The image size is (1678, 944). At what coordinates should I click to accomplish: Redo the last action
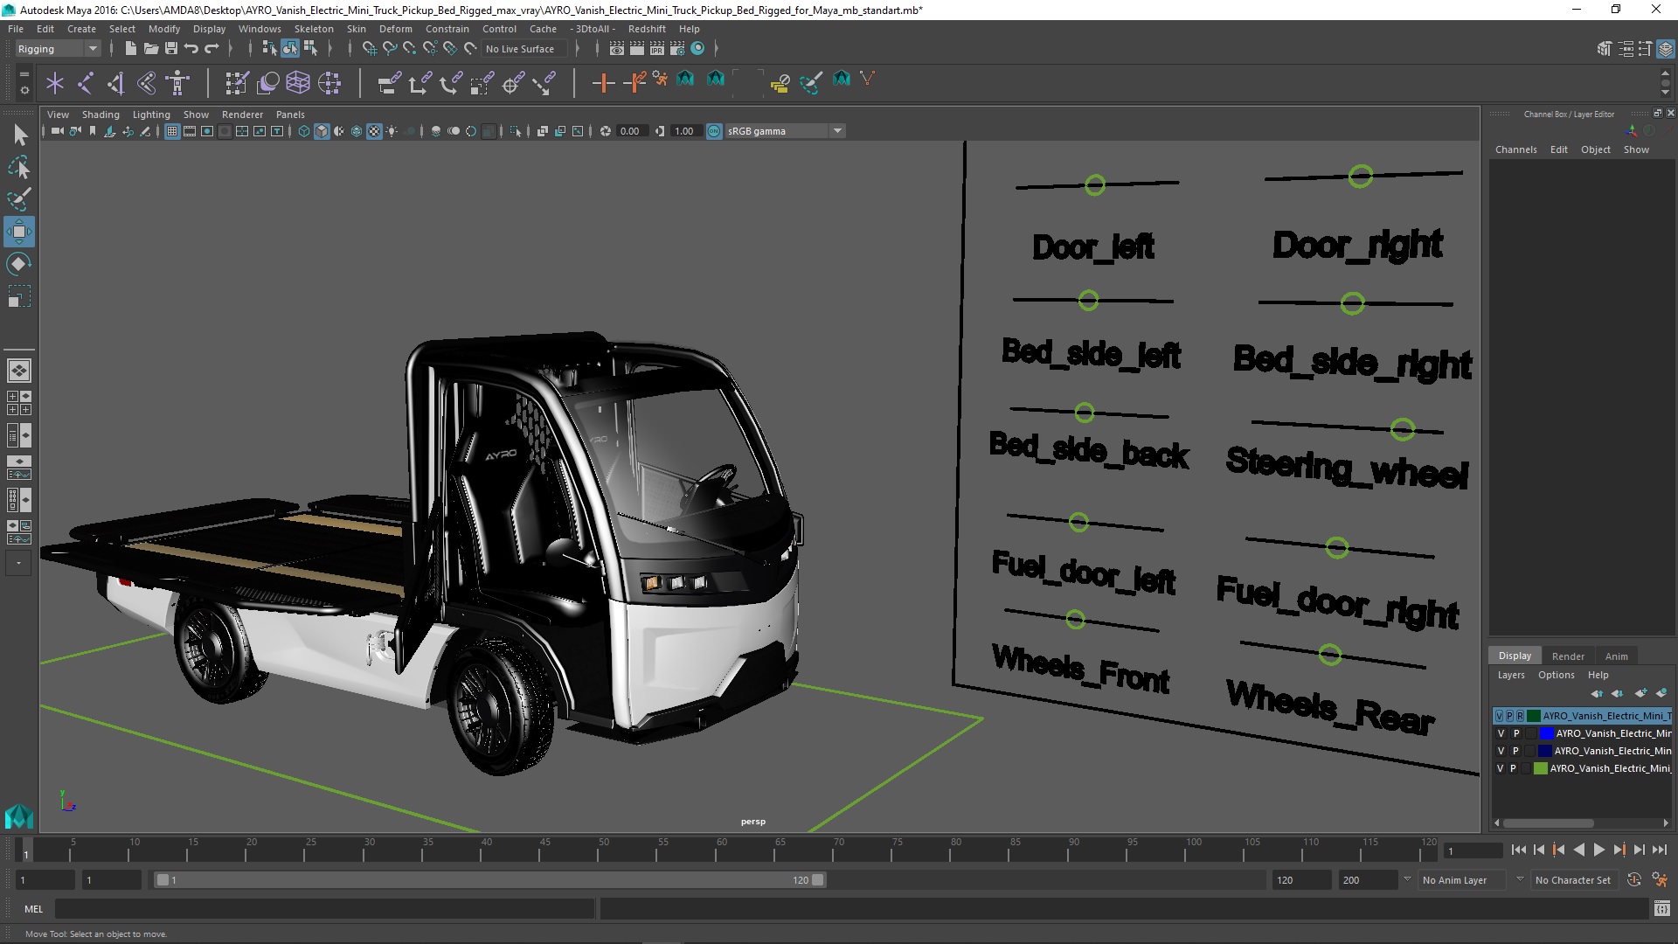point(211,49)
